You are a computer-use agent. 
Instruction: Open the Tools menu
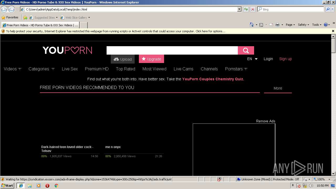click(x=317, y=25)
